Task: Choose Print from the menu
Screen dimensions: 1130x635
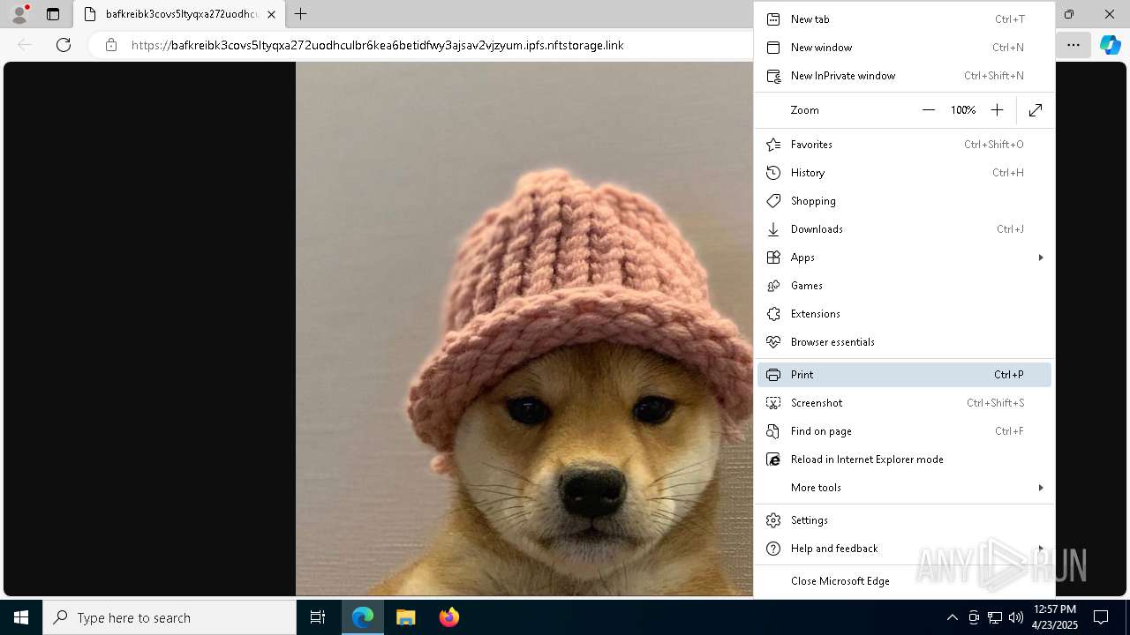Action: pos(904,375)
